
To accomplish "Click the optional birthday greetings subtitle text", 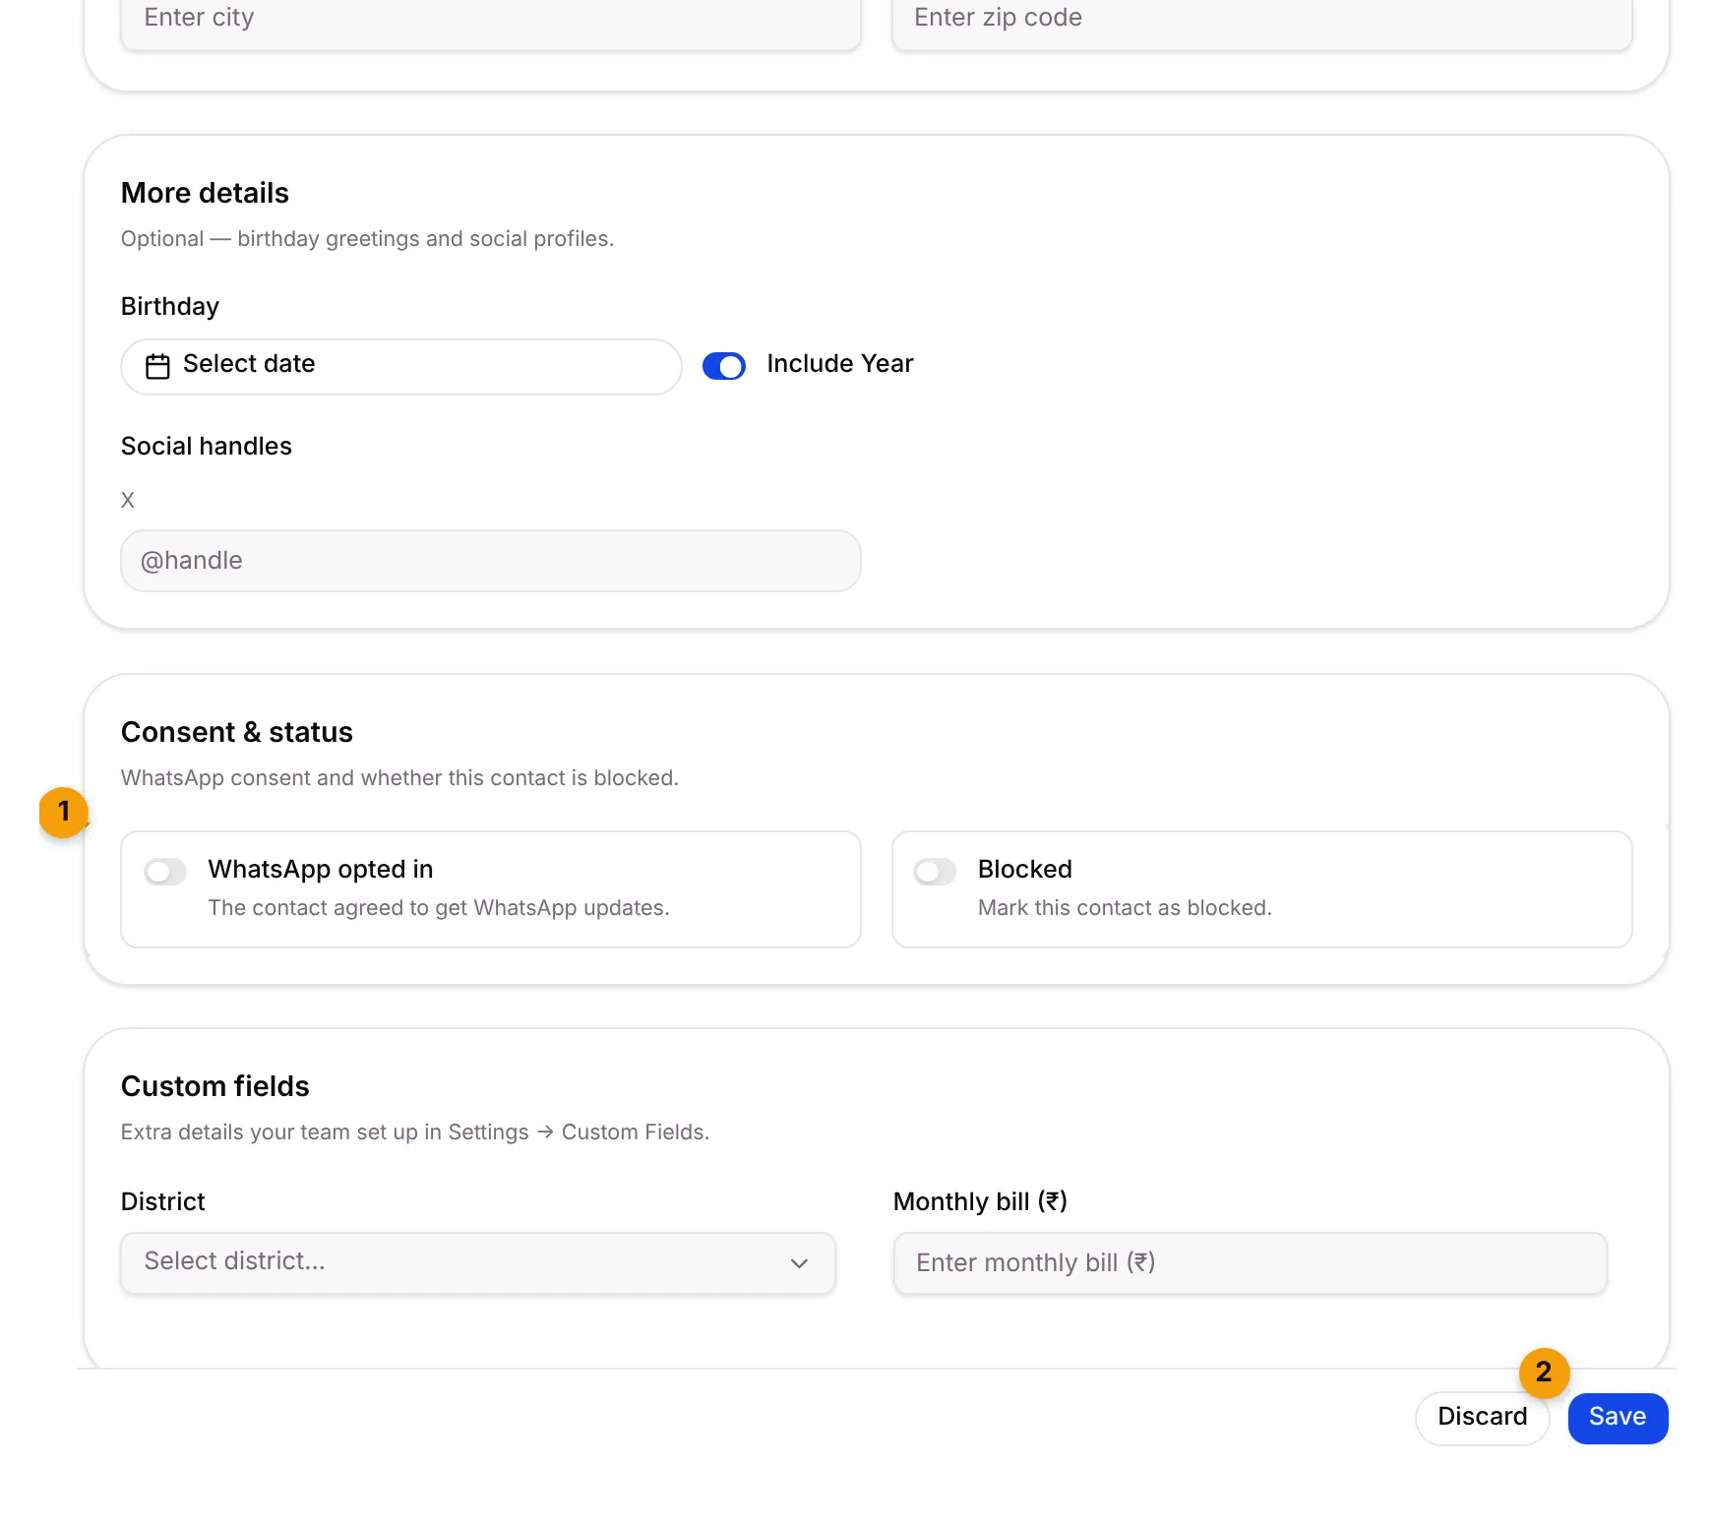I will pyautogui.click(x=368, y=238).
